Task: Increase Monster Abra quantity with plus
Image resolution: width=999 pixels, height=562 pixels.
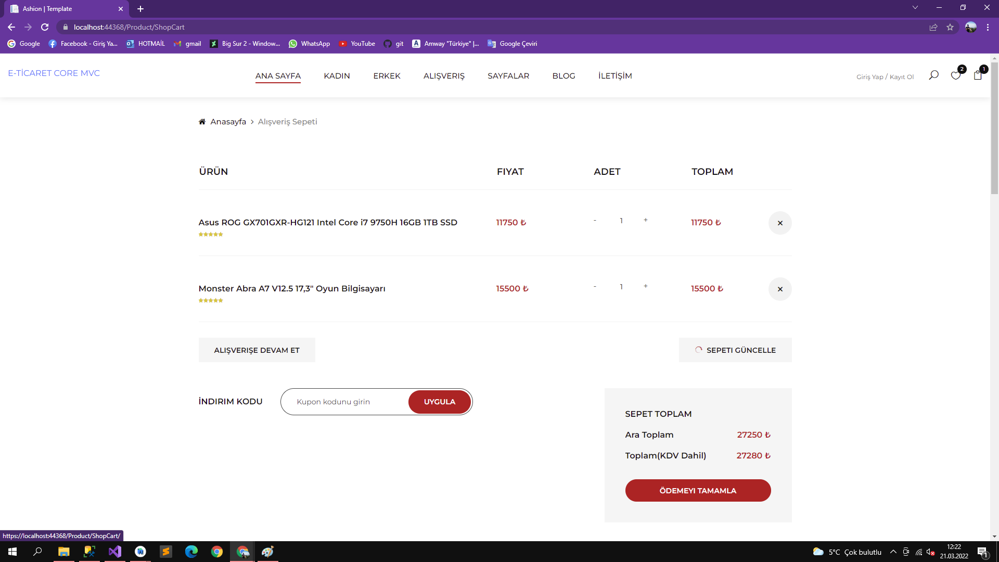Action: pyautogui.click(x=646, y=286)
